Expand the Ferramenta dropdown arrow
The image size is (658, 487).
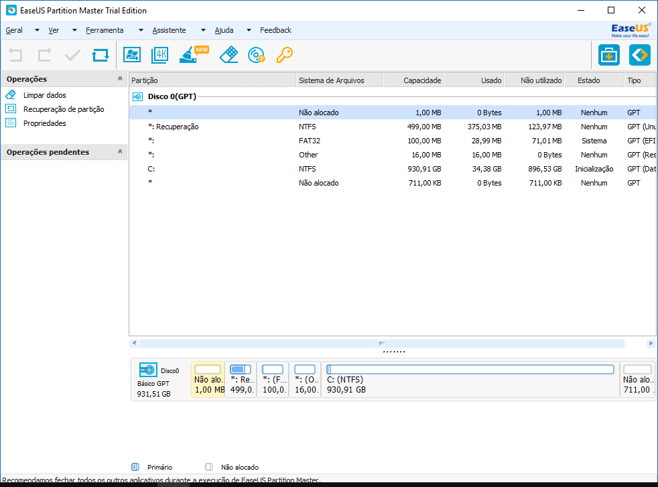pos(141,30)
